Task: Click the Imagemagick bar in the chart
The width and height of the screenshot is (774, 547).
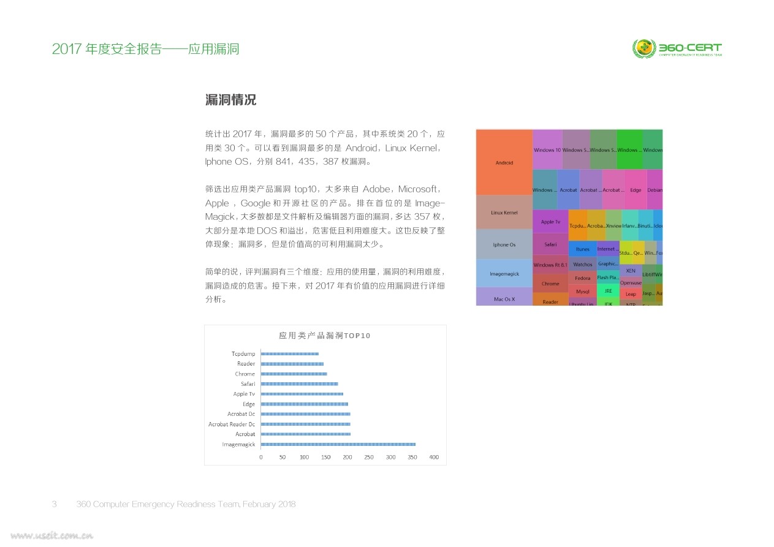Action: coord(338,444)
